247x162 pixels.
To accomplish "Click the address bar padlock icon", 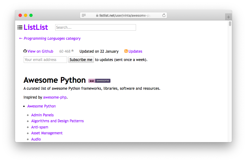I will 97,16.
